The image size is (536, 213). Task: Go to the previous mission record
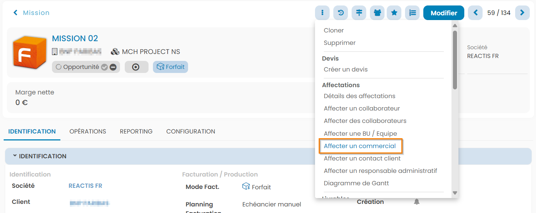(x=475, y=13)
